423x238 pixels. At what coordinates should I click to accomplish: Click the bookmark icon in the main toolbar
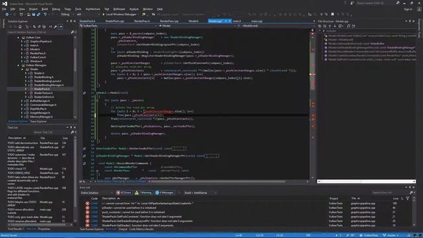click(332, 15)
